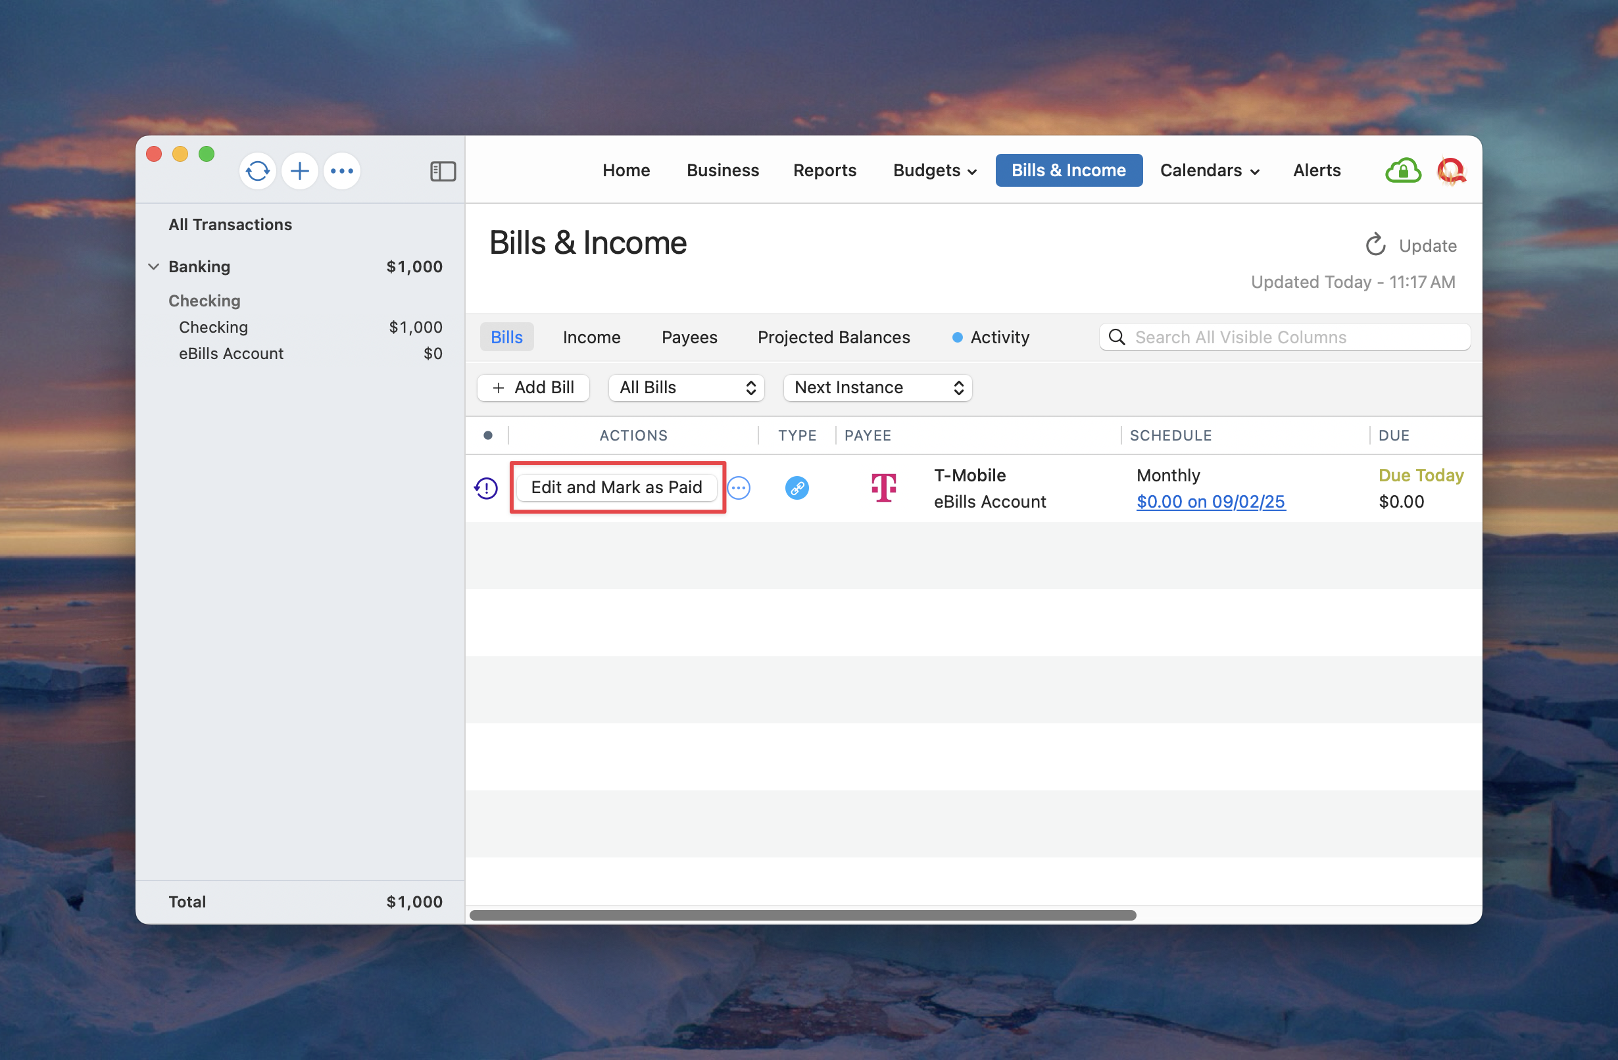Screen dimensions: 1618x1060
Task: Open the Next Instance dropdown
Action: point(877,387)
